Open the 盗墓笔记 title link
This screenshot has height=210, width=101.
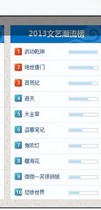34,130
